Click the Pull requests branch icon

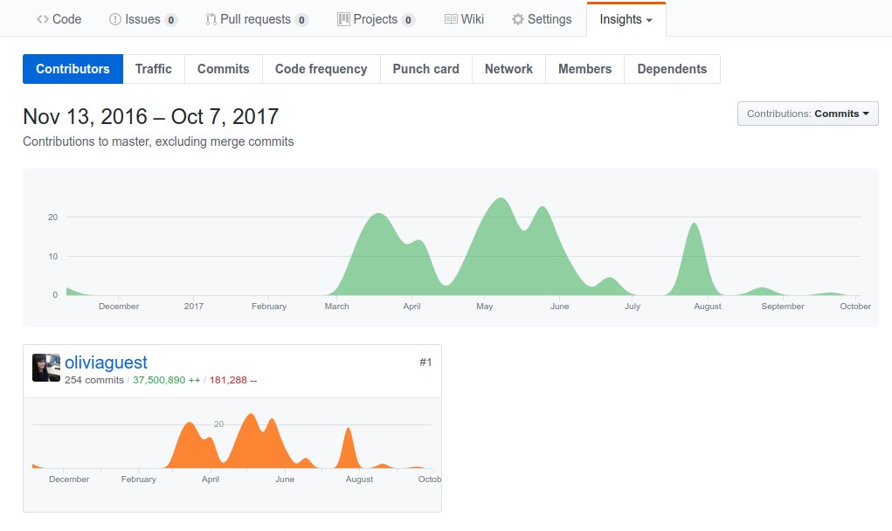coord(211,19)
